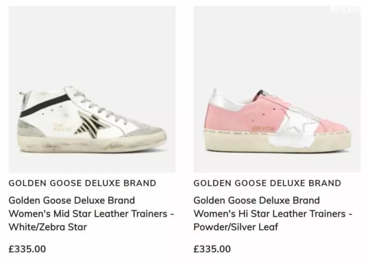Screen dimensions: 368x264
Task: Click the gold lettering on pink sneaker
Action: 263,128
